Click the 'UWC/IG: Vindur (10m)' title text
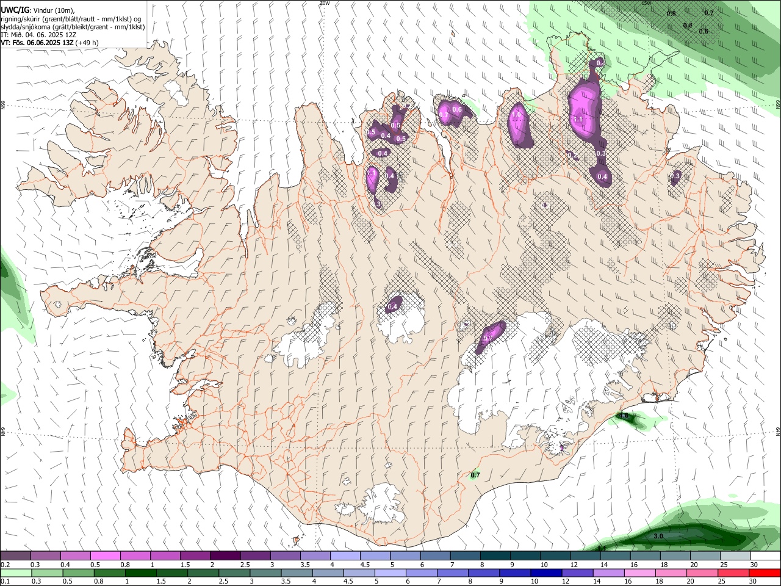Viewport: 781px width, 586px height. pyautogui.click(x=38, y=10)
